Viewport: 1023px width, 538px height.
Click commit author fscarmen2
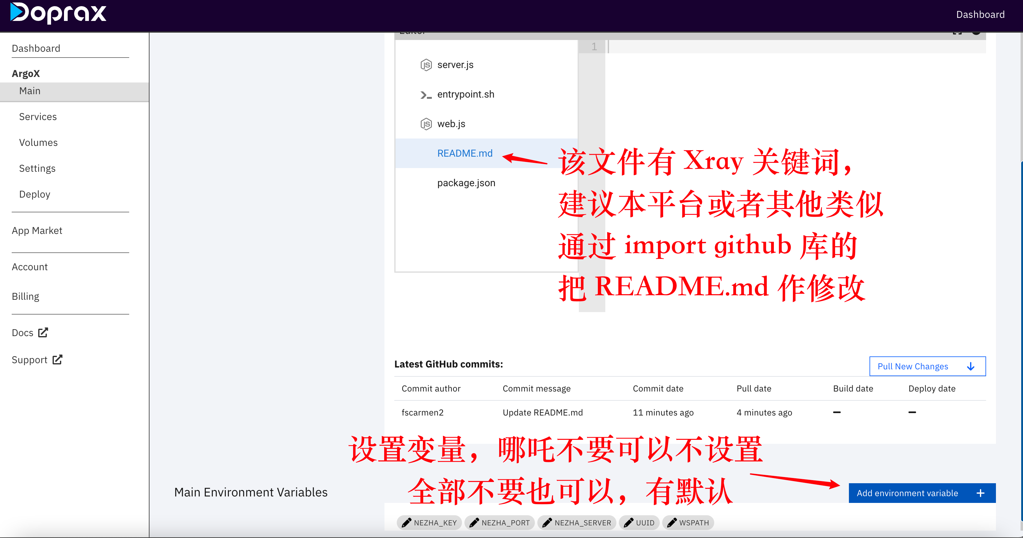423,412
